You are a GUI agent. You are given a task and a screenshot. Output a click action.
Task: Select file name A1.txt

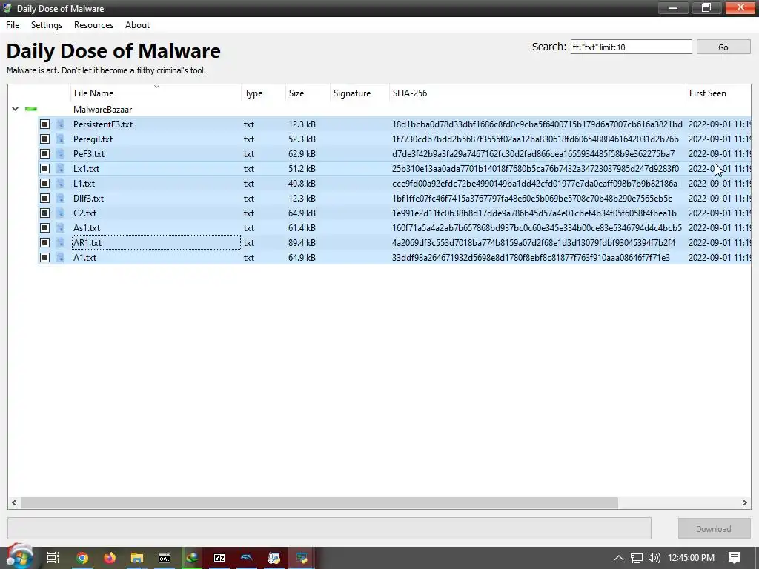coord(84,257)
